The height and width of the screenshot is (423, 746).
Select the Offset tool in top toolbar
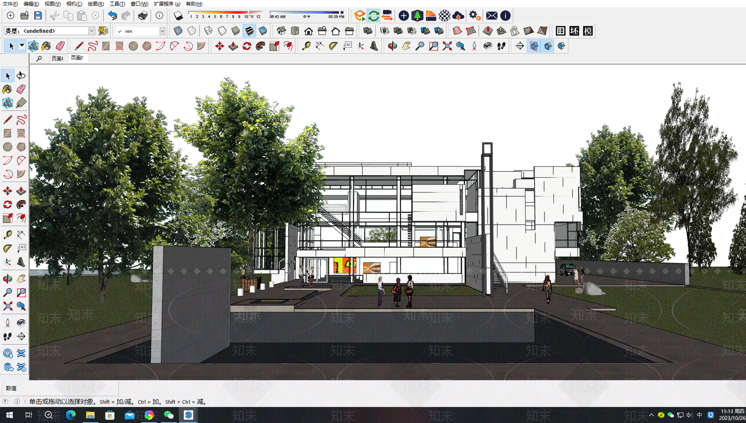(x=288, y=46)
